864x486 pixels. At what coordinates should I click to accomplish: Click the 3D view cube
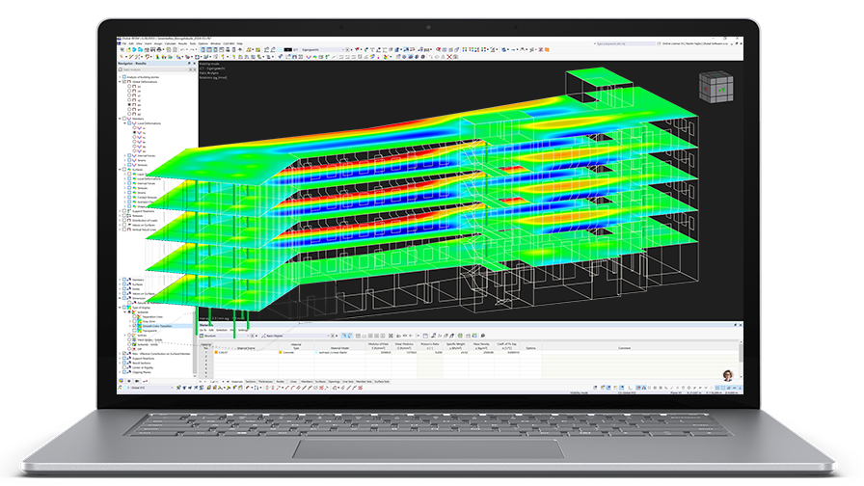click(715, 88)
